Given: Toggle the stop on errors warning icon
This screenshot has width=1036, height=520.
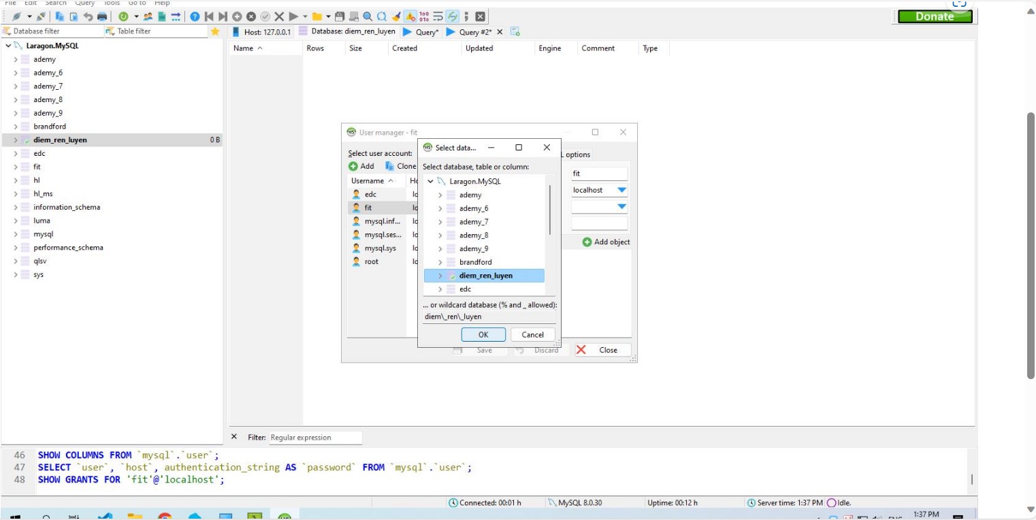Looking at the screenshot, I should (x=410, y=16).
